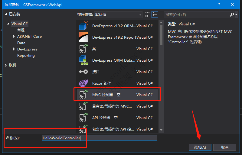Open the help question mark button
The image size is (242, 155).
tap(219, 5)
